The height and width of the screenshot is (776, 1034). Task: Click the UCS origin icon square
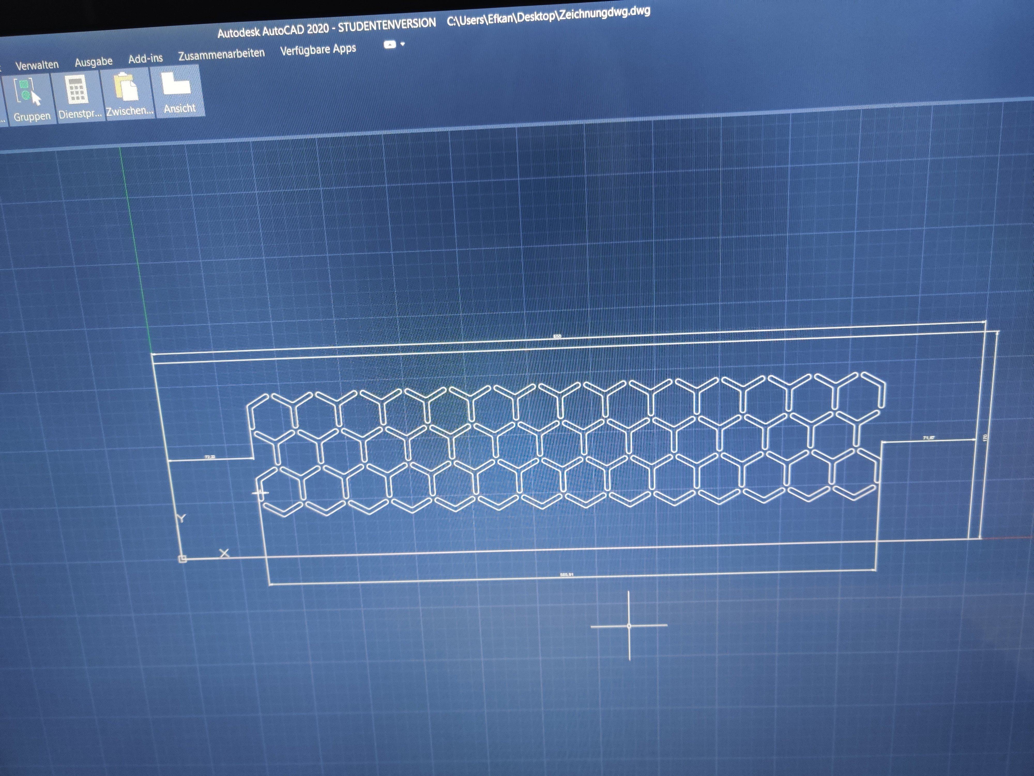[183, 558]
